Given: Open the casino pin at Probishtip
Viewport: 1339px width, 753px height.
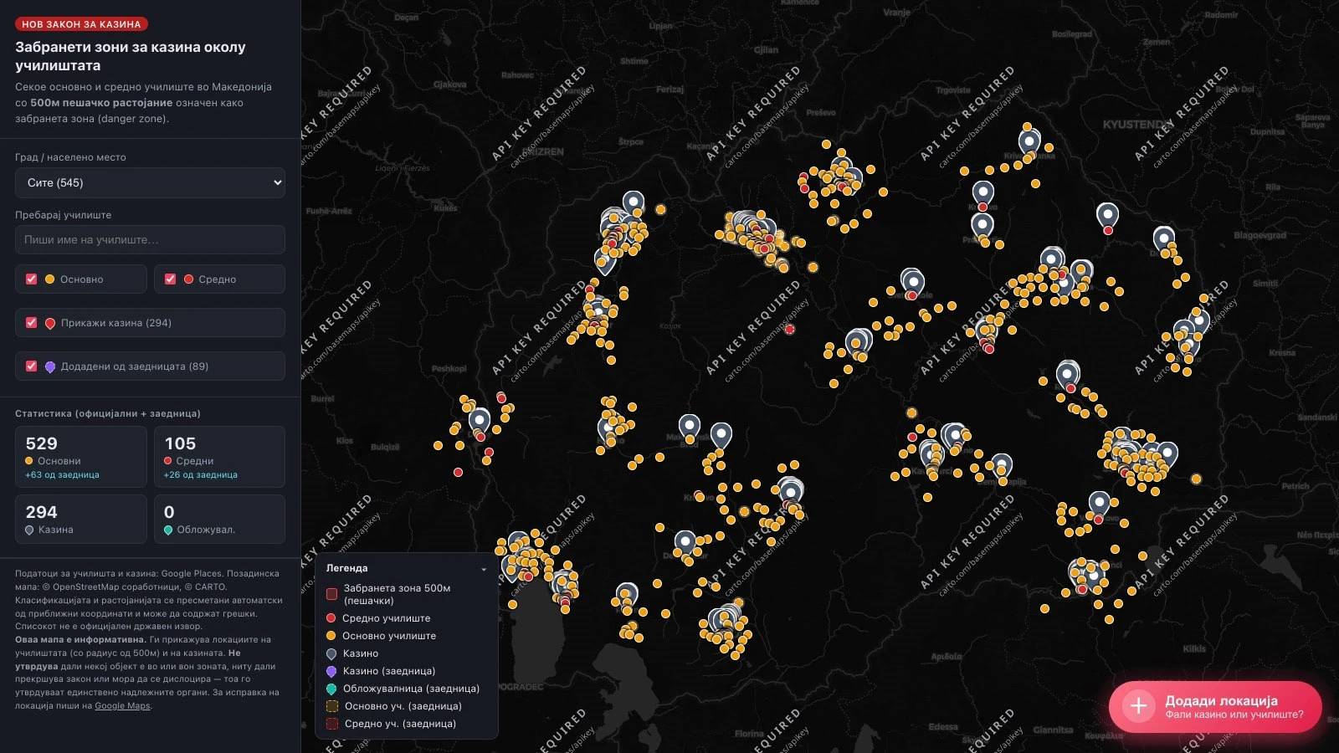Looking at the screenshot, I should tap(982, 226).
